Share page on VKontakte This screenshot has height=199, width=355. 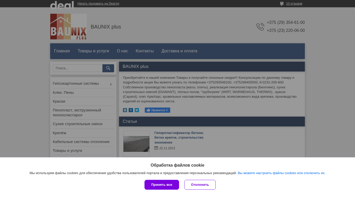tap(125, 110)
